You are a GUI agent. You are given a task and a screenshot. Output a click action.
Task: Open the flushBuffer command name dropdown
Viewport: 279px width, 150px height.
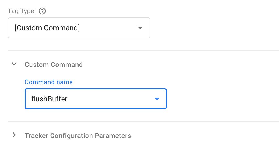tap(96, 99)
